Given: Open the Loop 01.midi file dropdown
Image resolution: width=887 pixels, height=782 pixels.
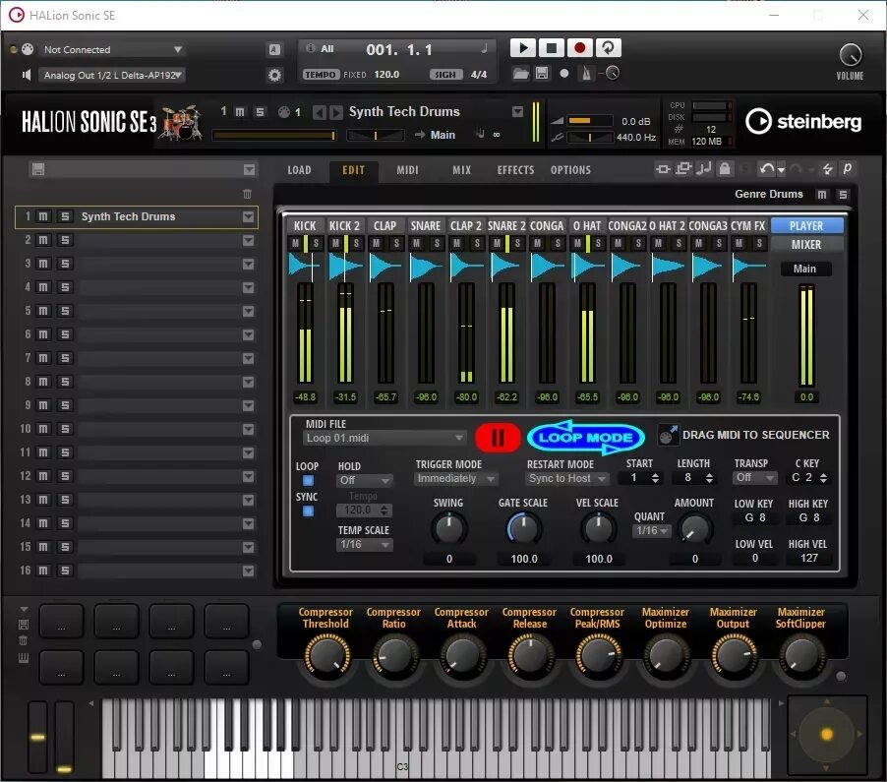Looking at the screenshot, I should (x=384, y=437).
